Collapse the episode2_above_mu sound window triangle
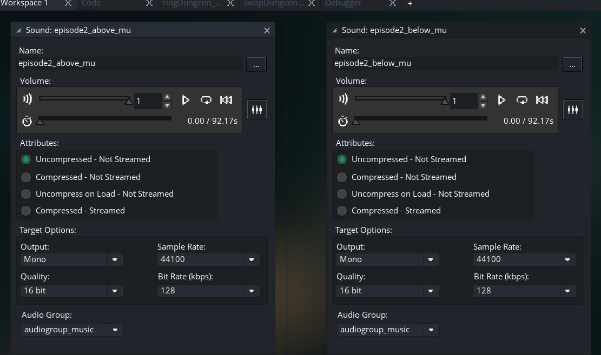The image size is (601, 355). (18, 30)
